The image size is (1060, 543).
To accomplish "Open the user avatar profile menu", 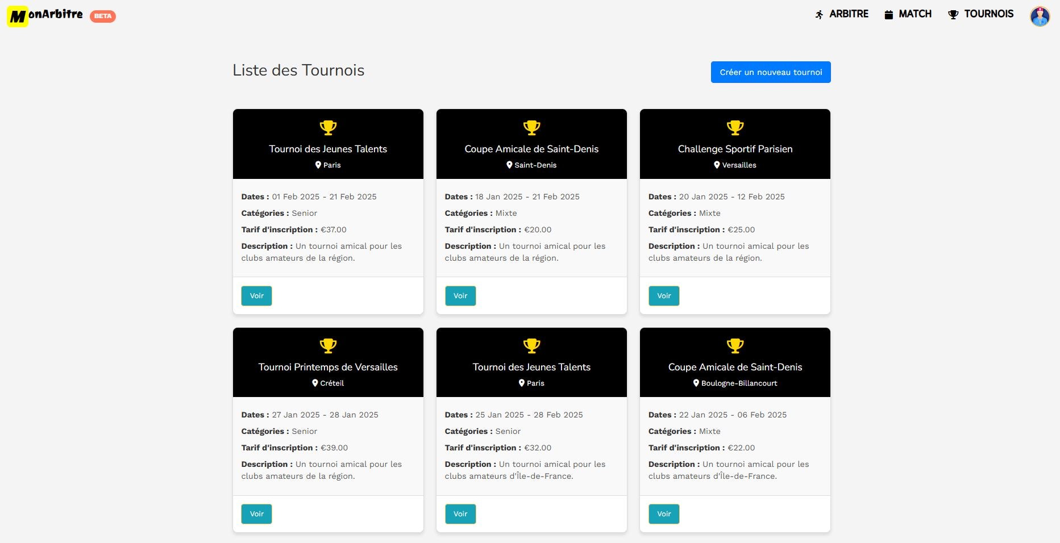I will coord(1040,16).
